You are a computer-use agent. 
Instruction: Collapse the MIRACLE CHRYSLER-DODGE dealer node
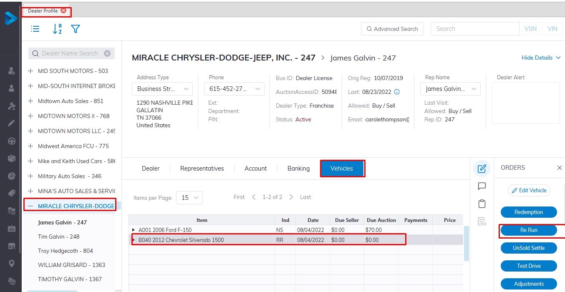tap(30, 206)
